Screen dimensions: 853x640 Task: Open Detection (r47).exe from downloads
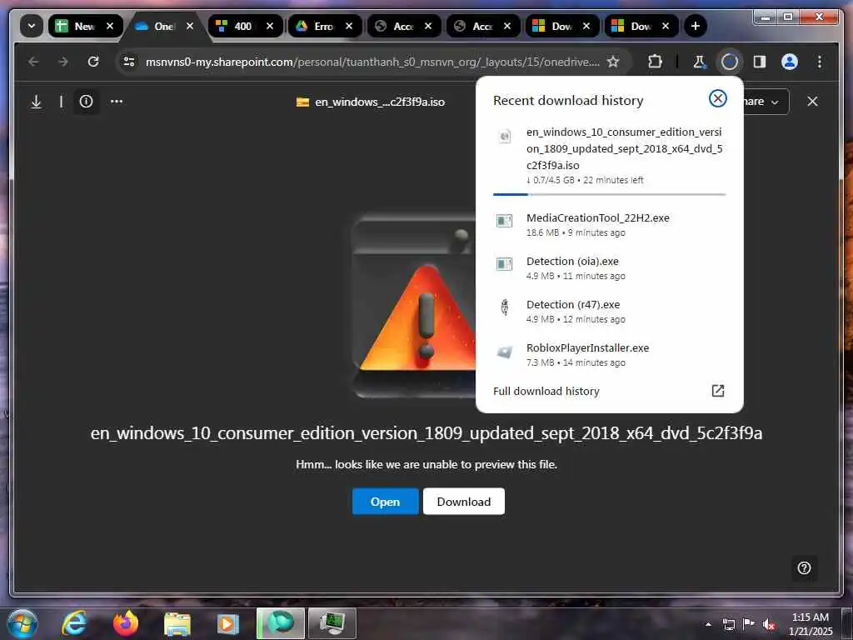[609, 312]
